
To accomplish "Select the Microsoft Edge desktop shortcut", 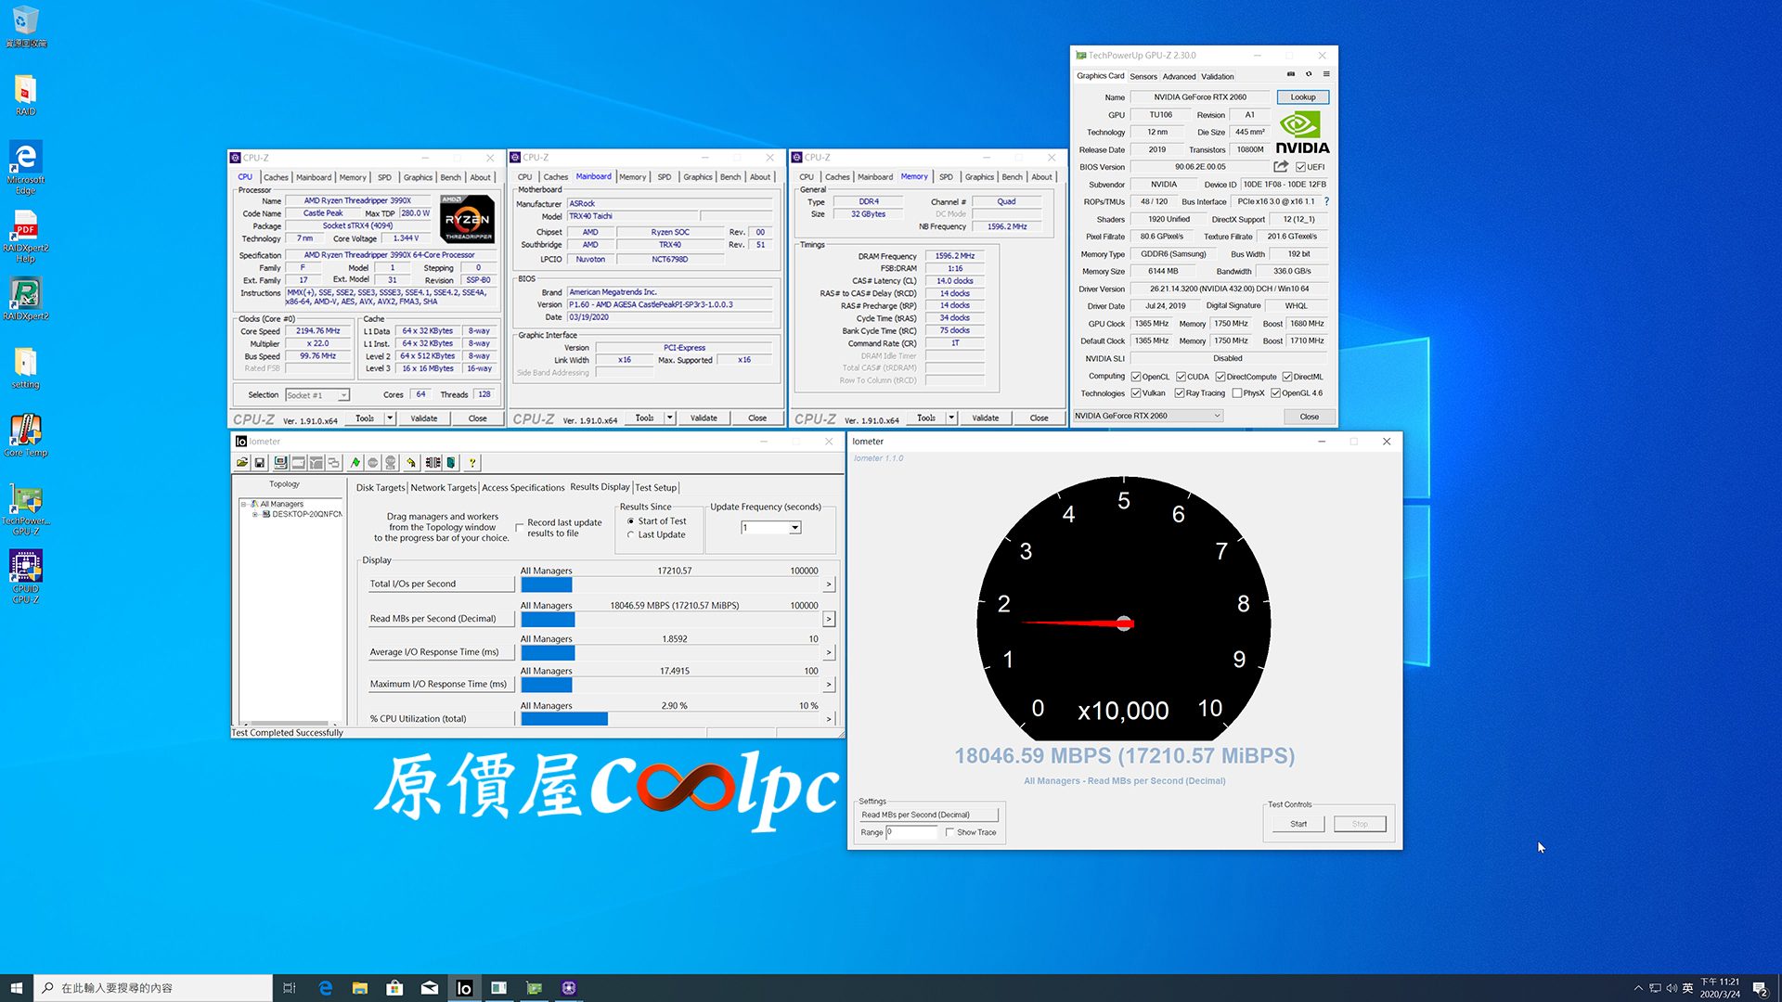I will coord(25,168).
